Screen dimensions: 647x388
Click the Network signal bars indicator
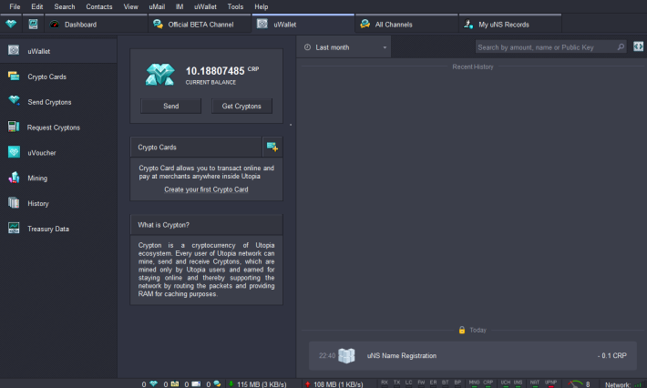click(x=639, y=384)
